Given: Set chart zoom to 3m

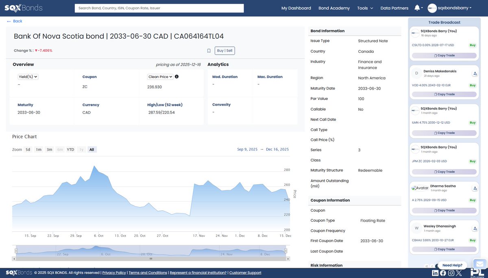Looking at the screenshot, I should 49,149.
